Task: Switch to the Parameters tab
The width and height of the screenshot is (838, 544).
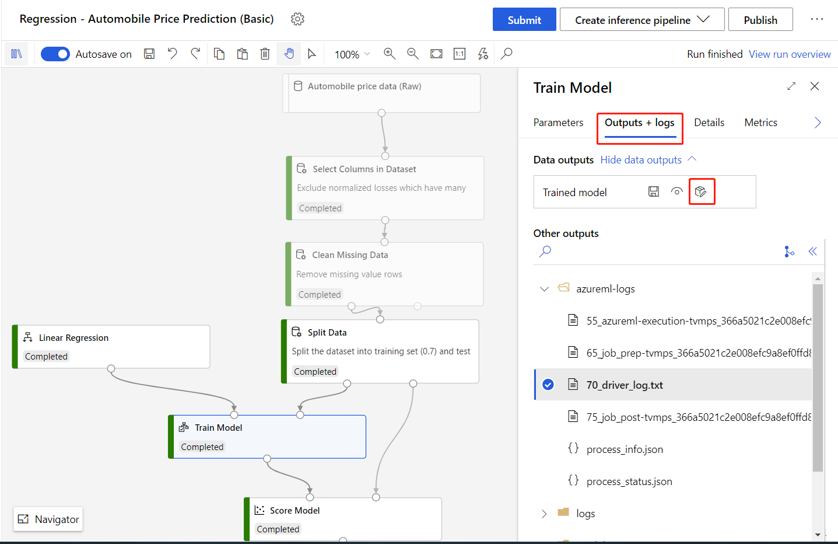Action: (x=558, y=123)
